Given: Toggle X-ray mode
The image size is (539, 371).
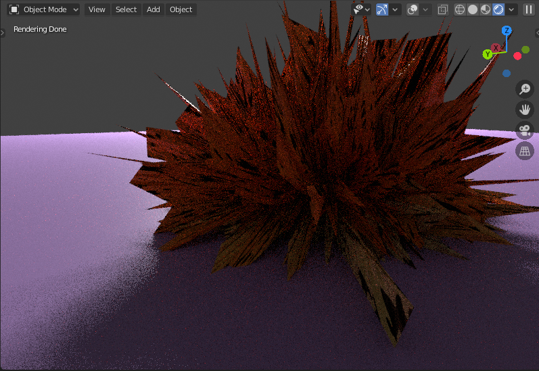Looking at the screenshot, I should (443, 9).
